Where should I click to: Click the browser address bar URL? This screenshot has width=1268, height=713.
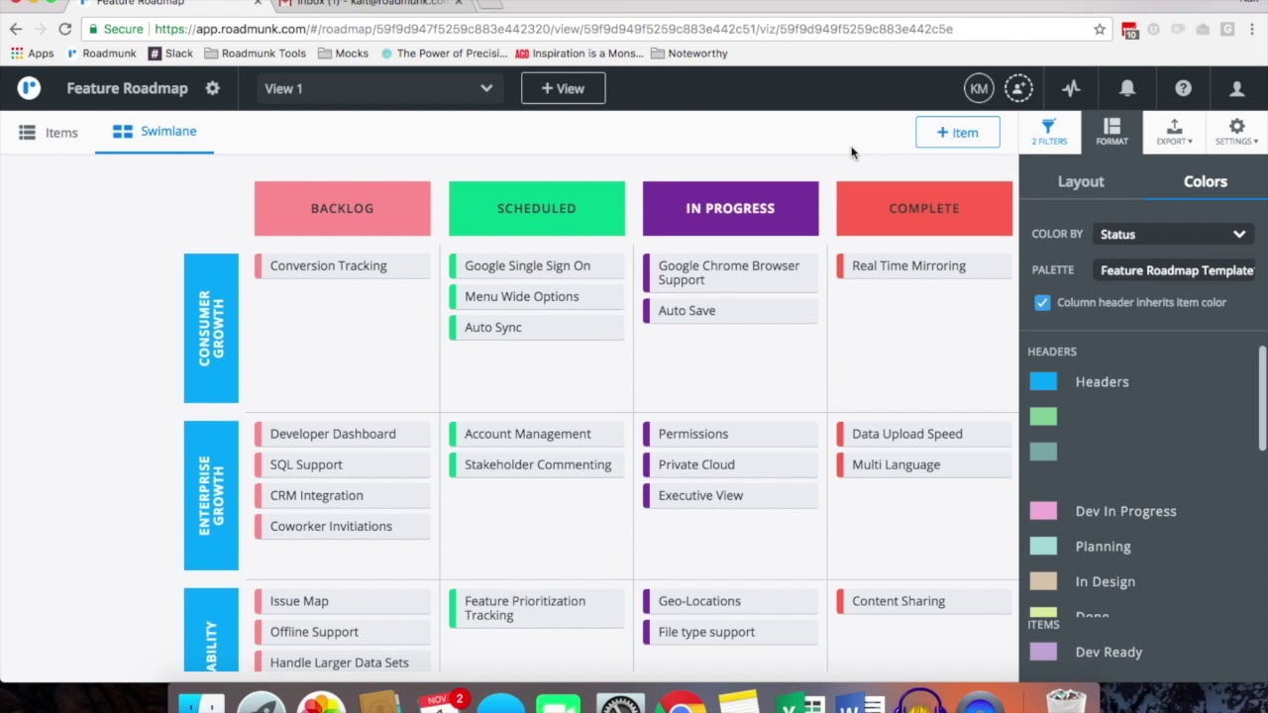point(554,29)
